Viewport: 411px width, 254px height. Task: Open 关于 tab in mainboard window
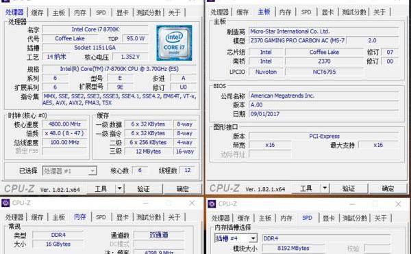(379, 12)
